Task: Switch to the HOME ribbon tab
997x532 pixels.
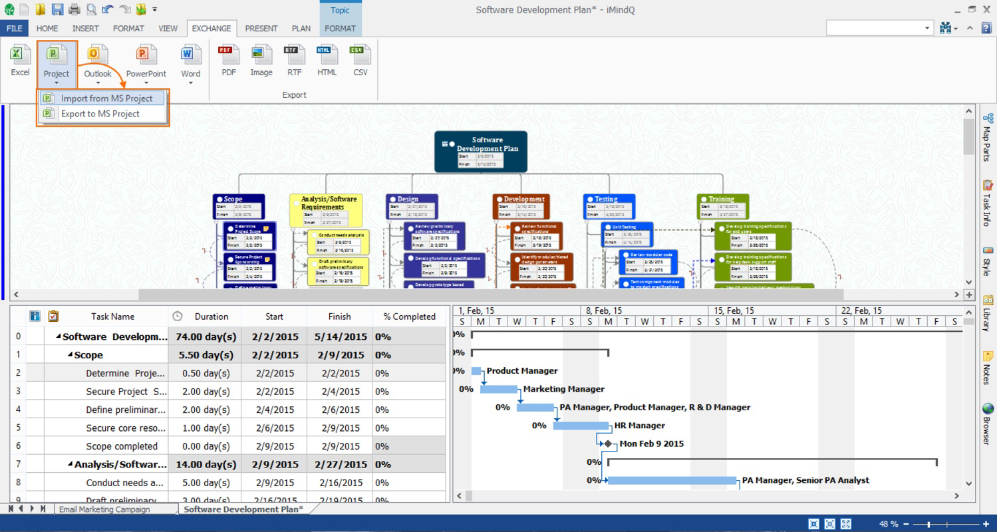Action: [x=47, y=29]
